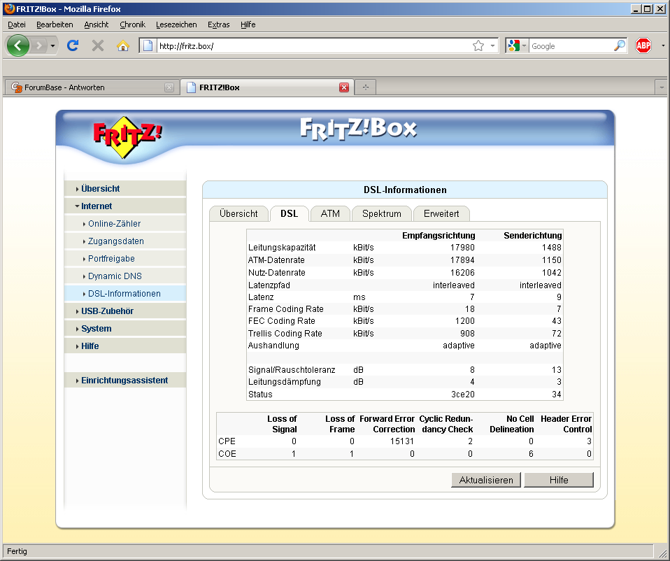The image size is (670, 561).
Task: Click the Leitungskapazität row label
Action: click(x=282, y=248)
